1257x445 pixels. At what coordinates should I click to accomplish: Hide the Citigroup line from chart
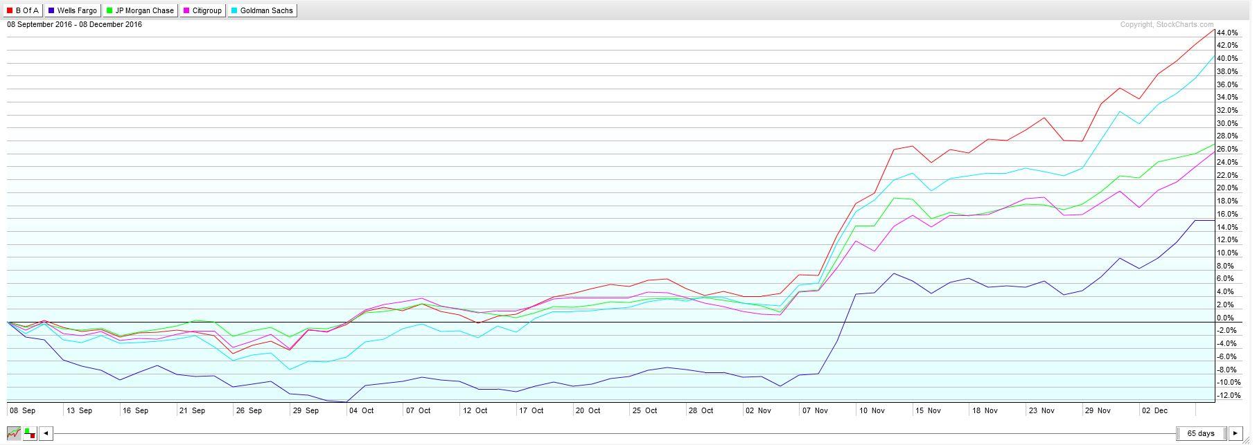point(203,10)
